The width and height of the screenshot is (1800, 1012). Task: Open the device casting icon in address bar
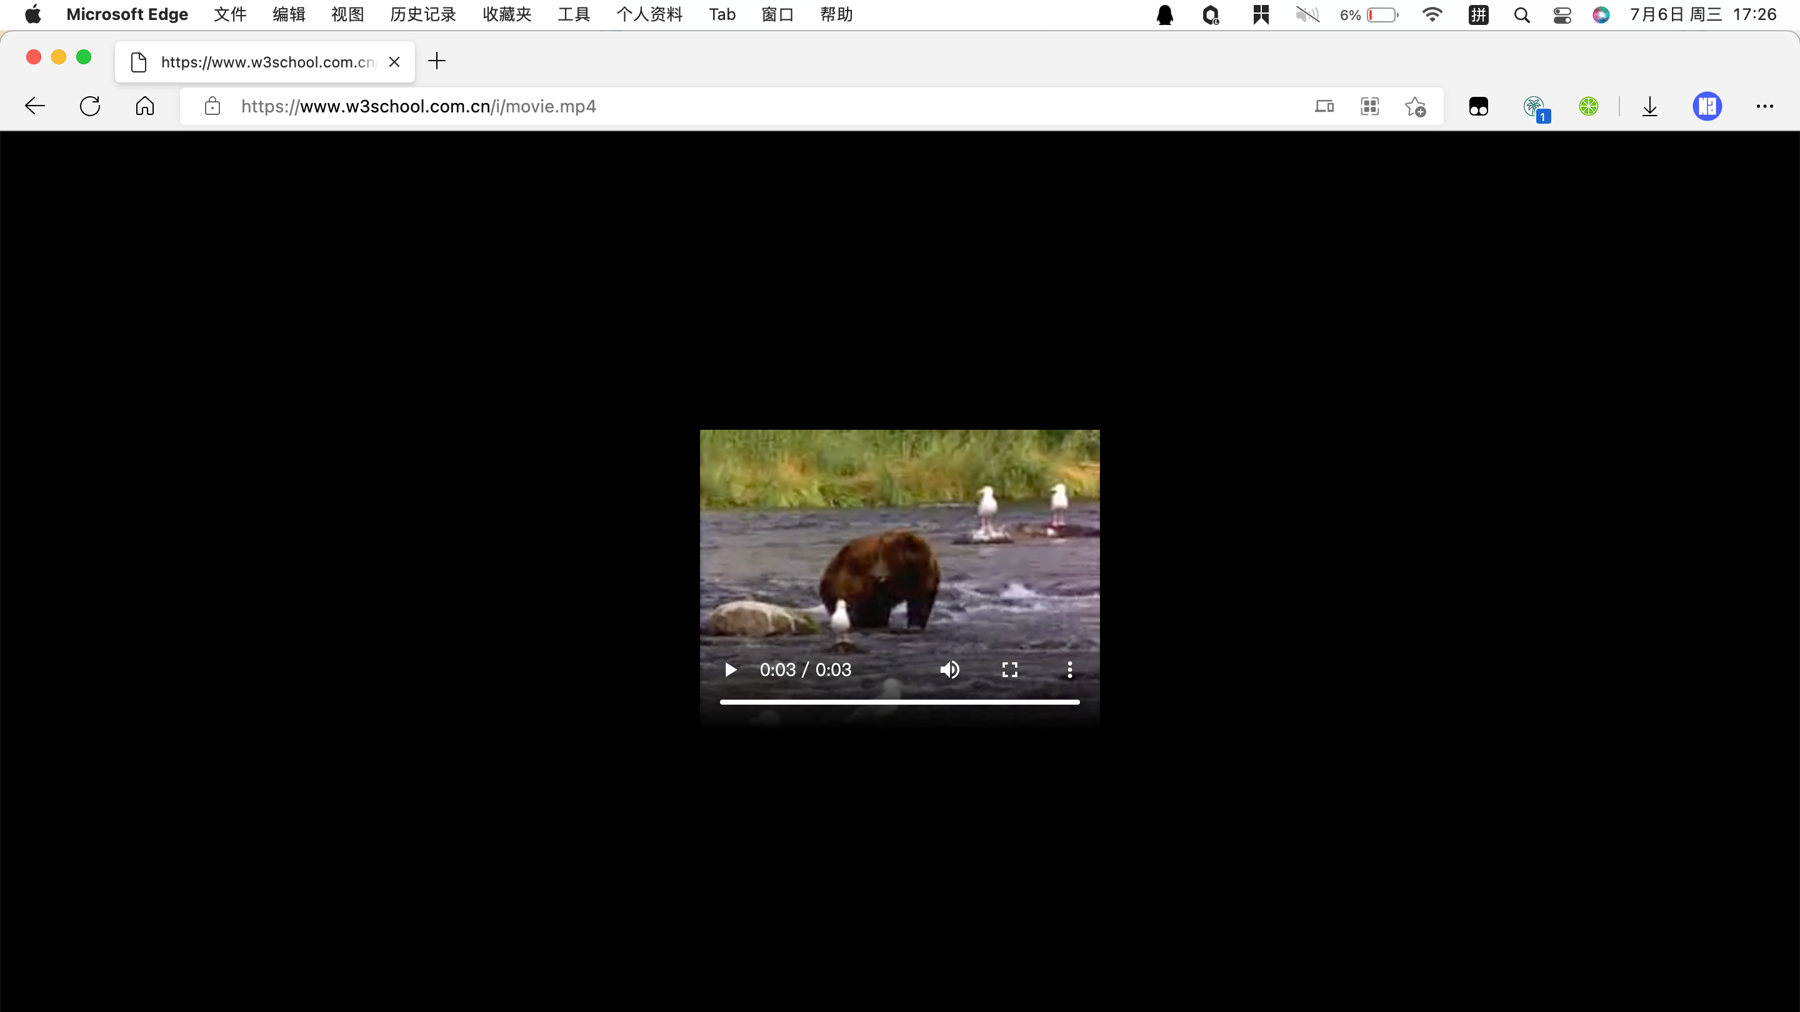pos(1324,106)
